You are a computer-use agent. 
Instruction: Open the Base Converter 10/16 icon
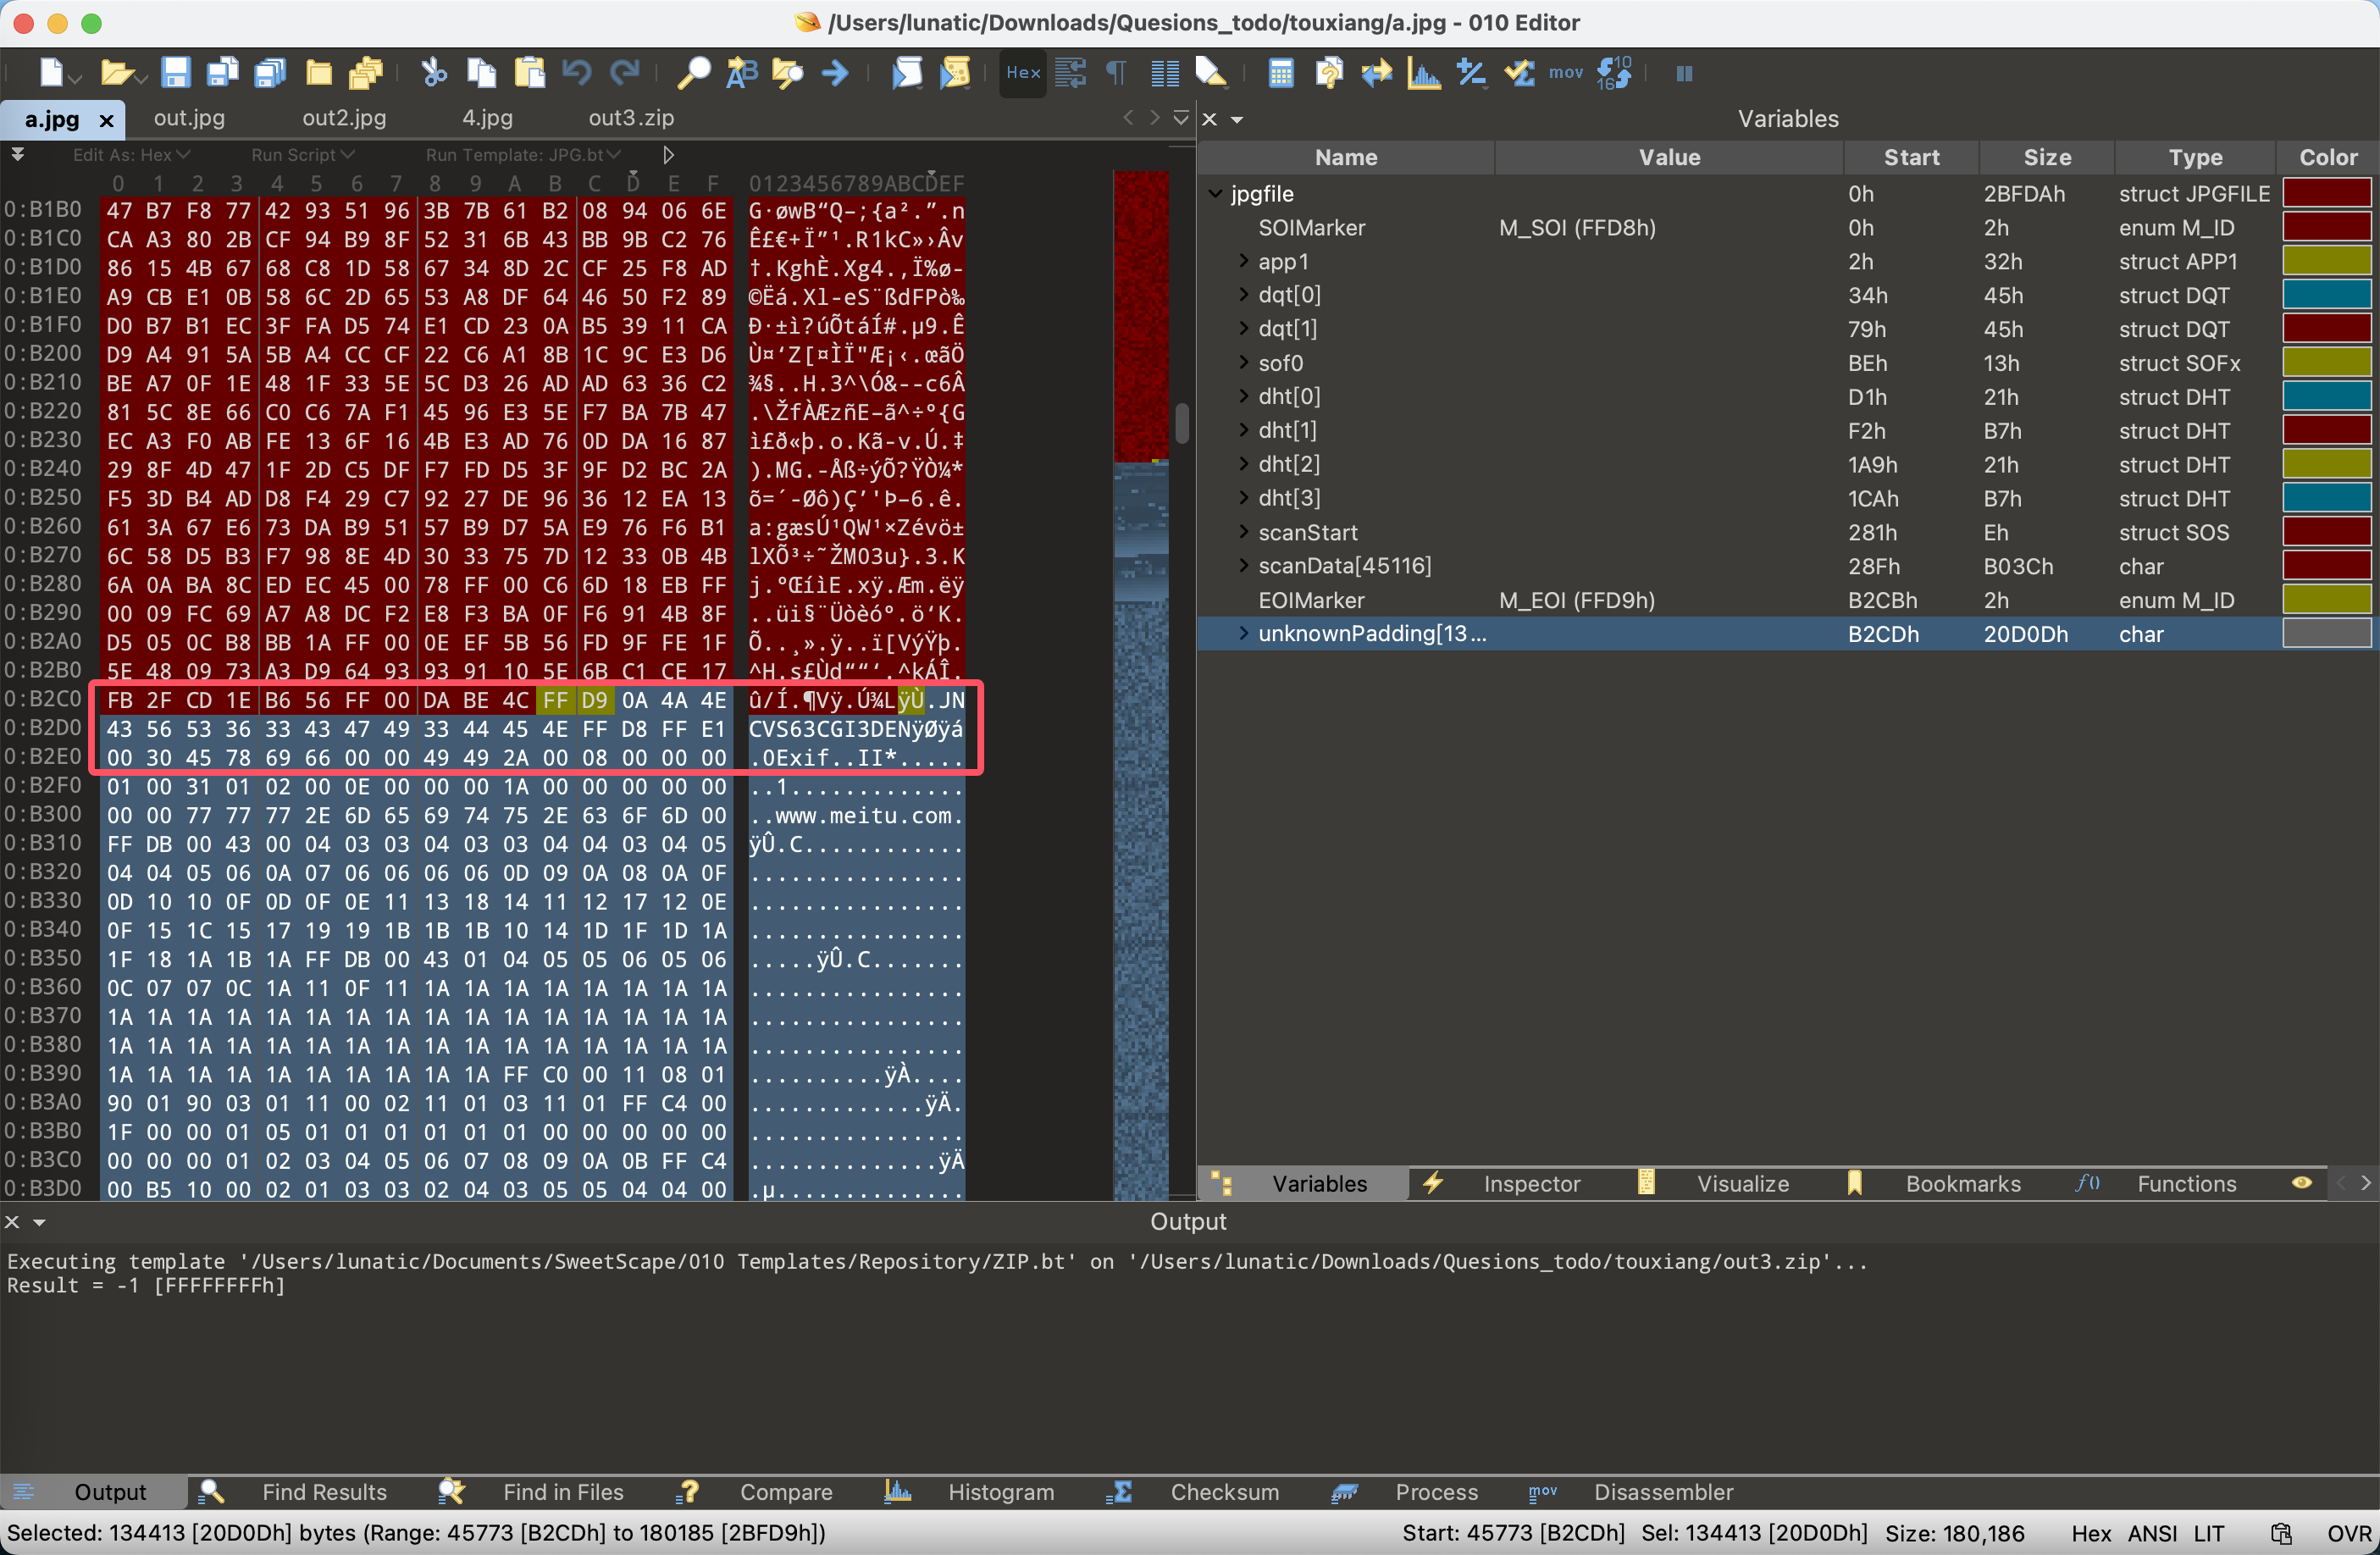click(x=1614, y=73)
